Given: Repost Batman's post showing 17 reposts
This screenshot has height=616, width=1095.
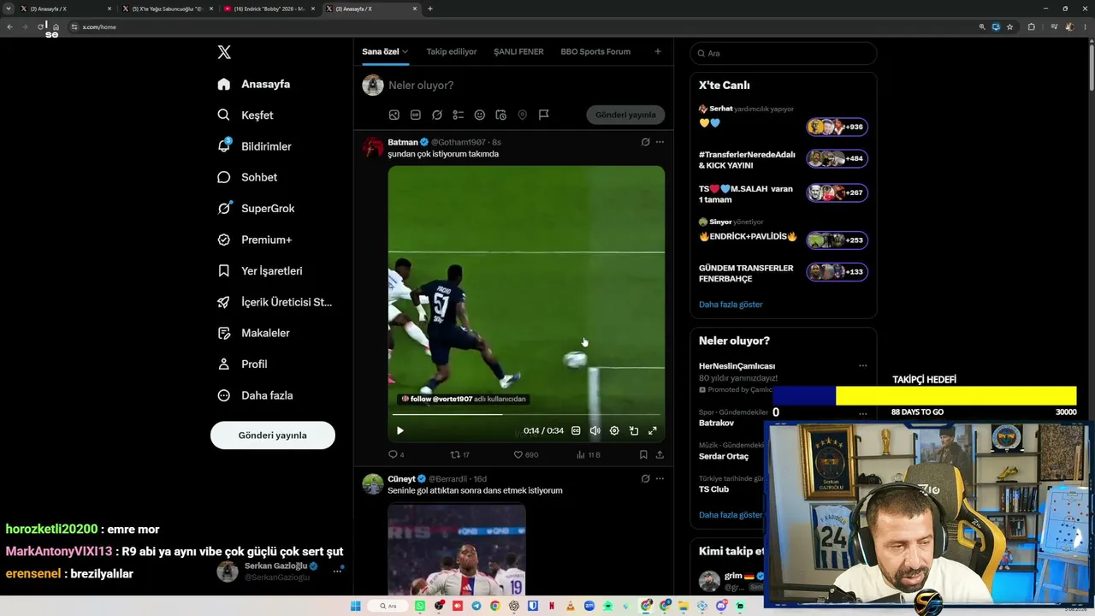Looking at the screenshot, I should [x=459, y=455].
